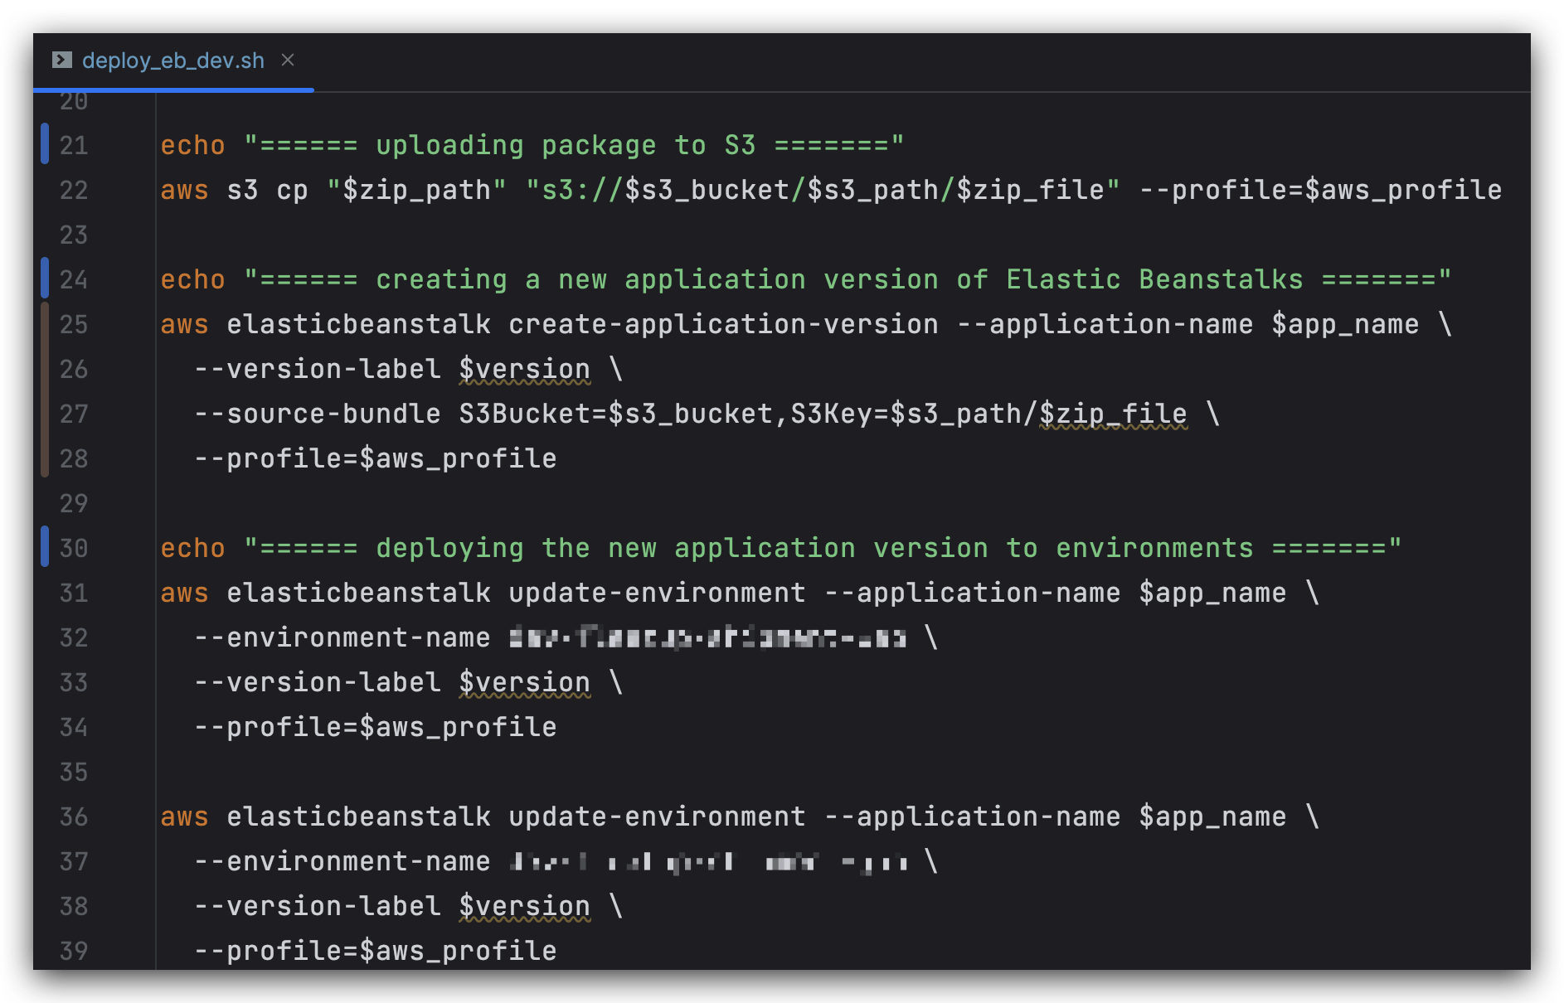Click the blue change marker beside line 30
The width and height of the screenshot is (1564, 1003).
click(45, 546)
